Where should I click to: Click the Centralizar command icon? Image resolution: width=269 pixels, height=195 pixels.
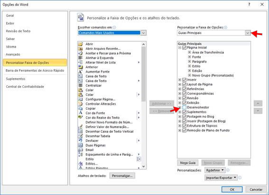(80, 85)
